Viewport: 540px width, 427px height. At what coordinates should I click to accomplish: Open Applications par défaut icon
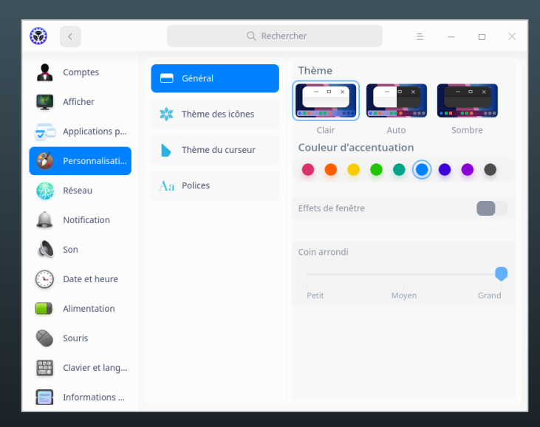click(45, 131)
